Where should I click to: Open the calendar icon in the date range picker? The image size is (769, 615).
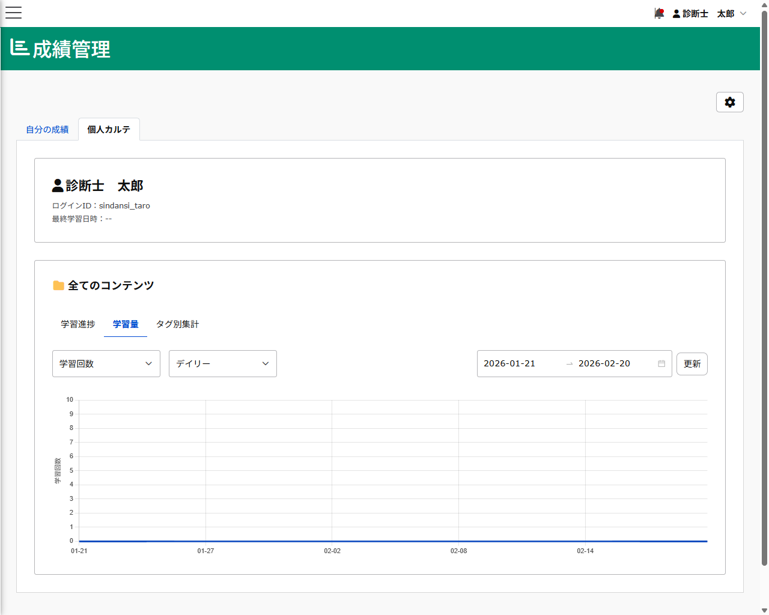[661, 363]
